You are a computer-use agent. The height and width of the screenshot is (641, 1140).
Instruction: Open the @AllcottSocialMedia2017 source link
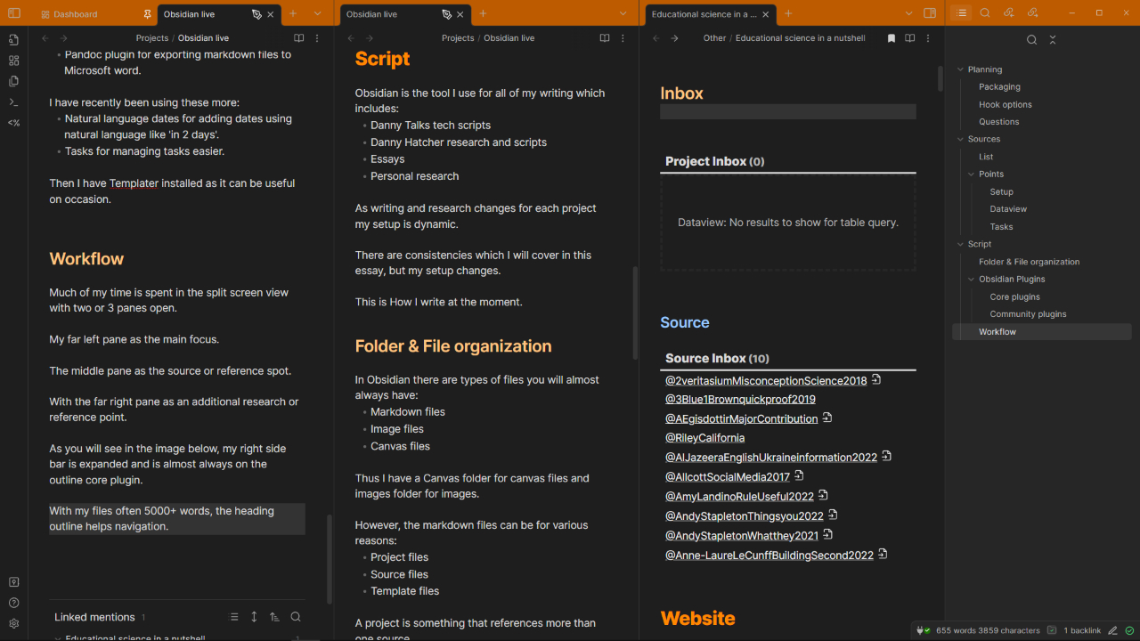[727, 477]
